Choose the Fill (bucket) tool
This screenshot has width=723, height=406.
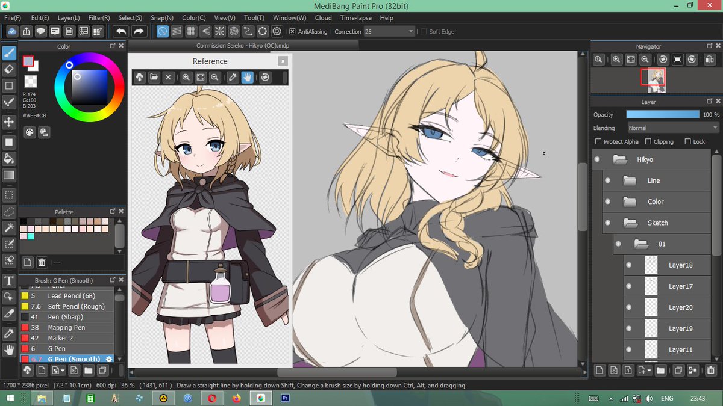[x=8, y=158]
